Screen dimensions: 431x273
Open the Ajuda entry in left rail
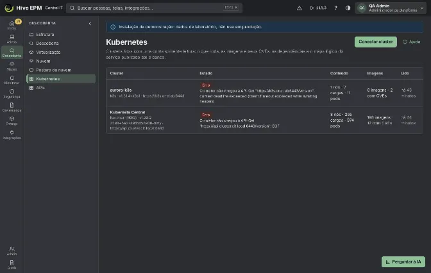(x=12, y=265)
